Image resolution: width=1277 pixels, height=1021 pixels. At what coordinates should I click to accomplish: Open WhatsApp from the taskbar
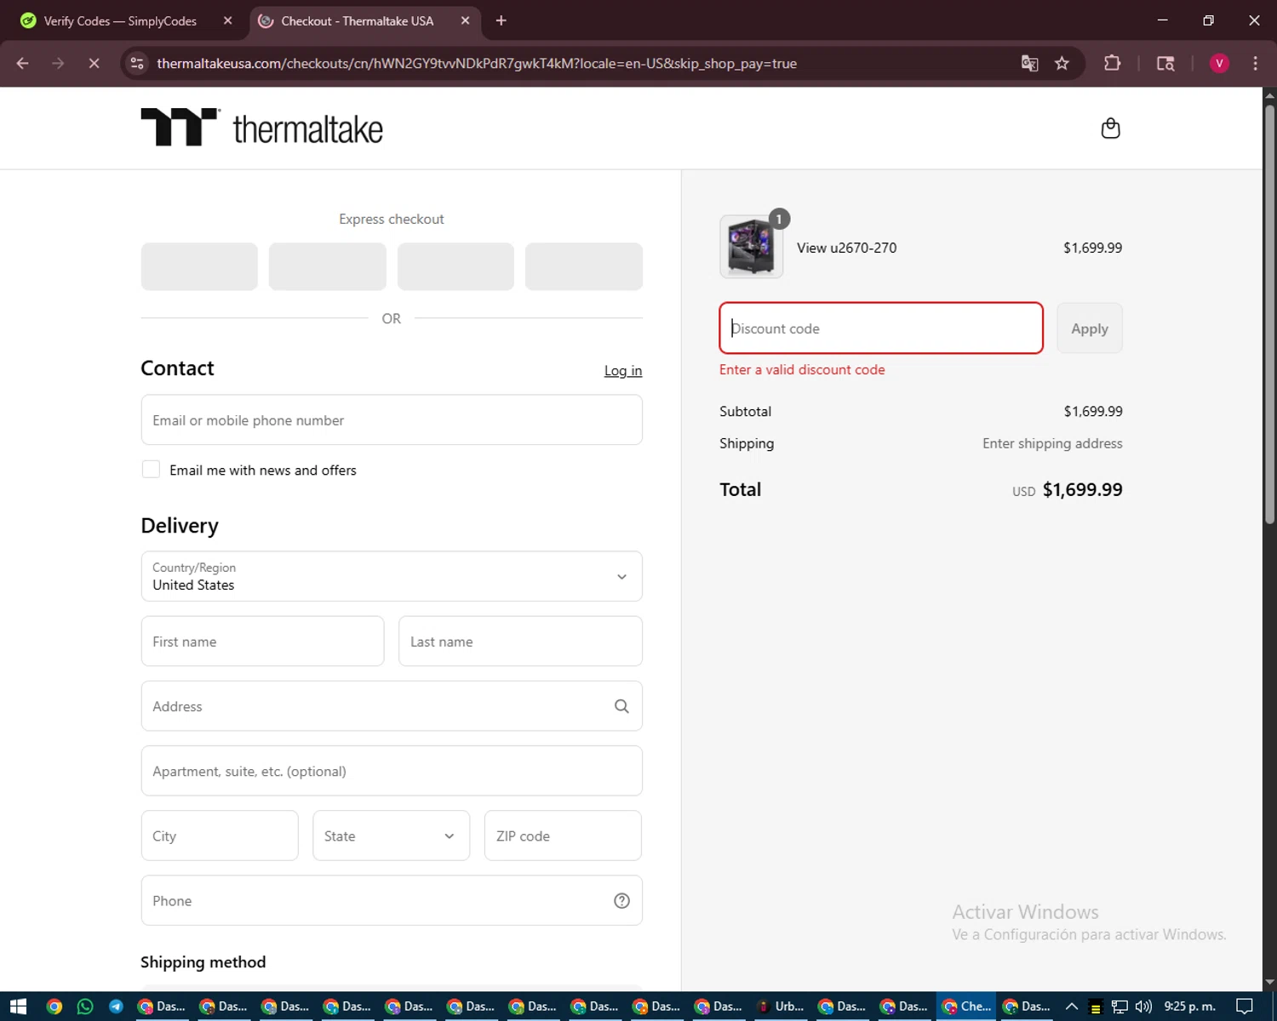85,1007
